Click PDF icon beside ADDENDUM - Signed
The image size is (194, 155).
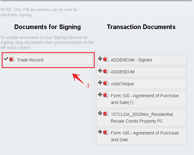(x=106, y=59)
